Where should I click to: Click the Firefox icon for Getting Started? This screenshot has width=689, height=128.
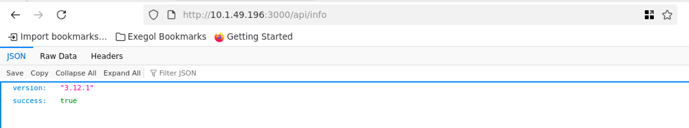pyautogui.click(x=219, y=37)
